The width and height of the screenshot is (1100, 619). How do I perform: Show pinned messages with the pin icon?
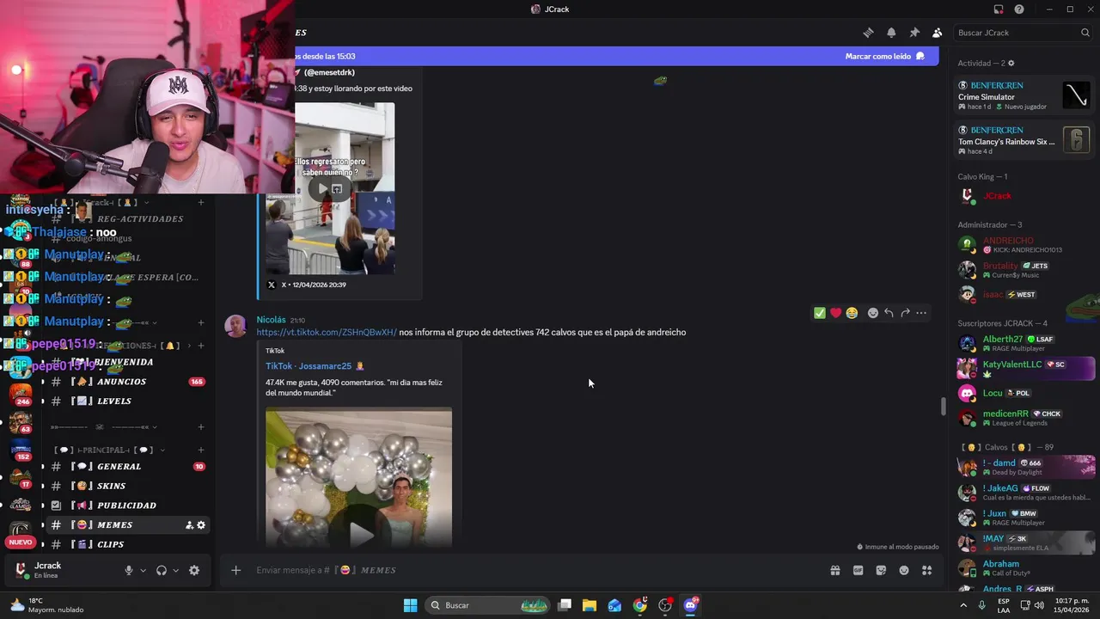914,33
